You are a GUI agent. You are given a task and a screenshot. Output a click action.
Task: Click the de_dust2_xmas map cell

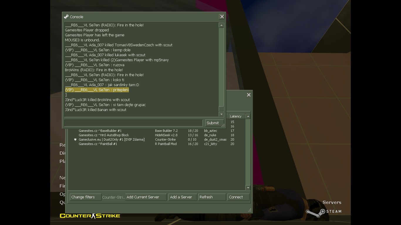215,139
